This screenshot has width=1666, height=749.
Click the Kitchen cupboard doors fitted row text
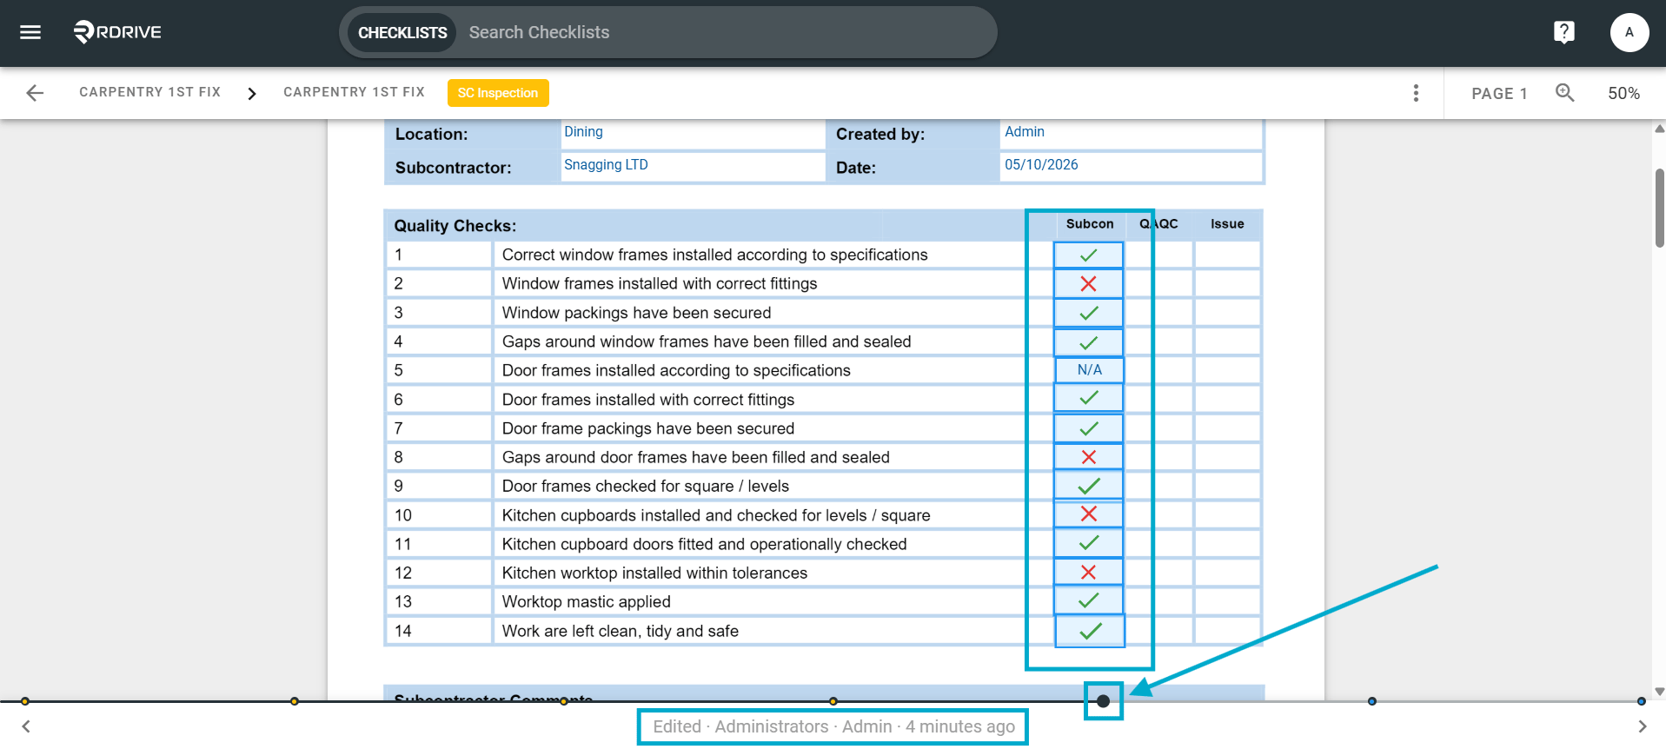[704, 544]
